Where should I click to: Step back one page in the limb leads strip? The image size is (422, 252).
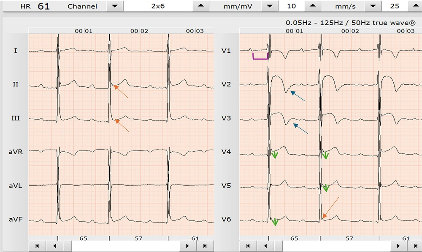(55, 246)
